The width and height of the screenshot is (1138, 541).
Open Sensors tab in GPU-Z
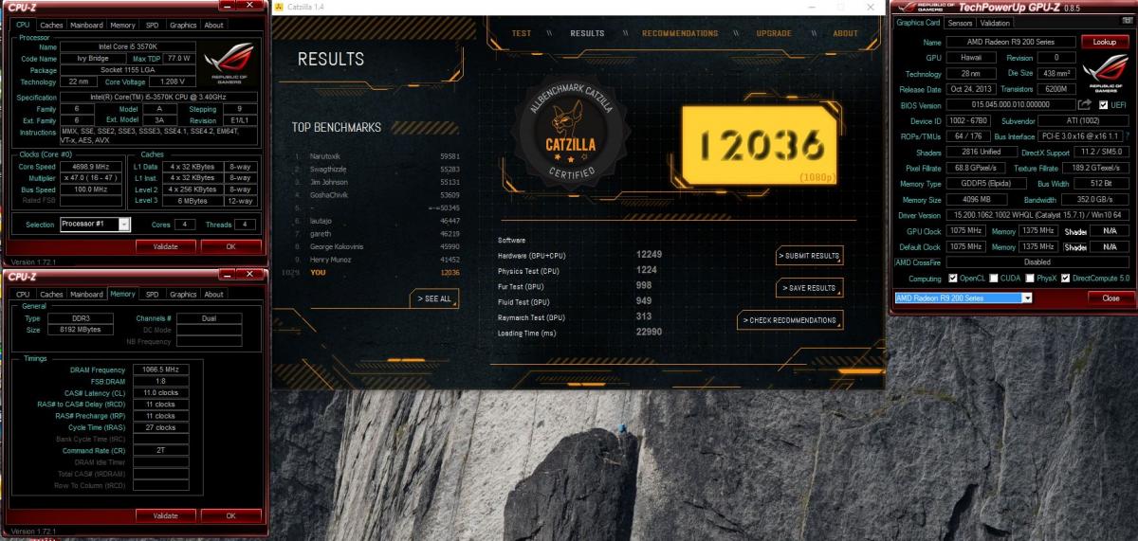pos(960,23)
